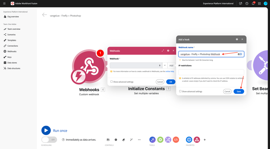Image resolution: width=270 pixels, height=149 pixels.
Task: Click Add next to Webhook dropdown
Action: (171, 66)
